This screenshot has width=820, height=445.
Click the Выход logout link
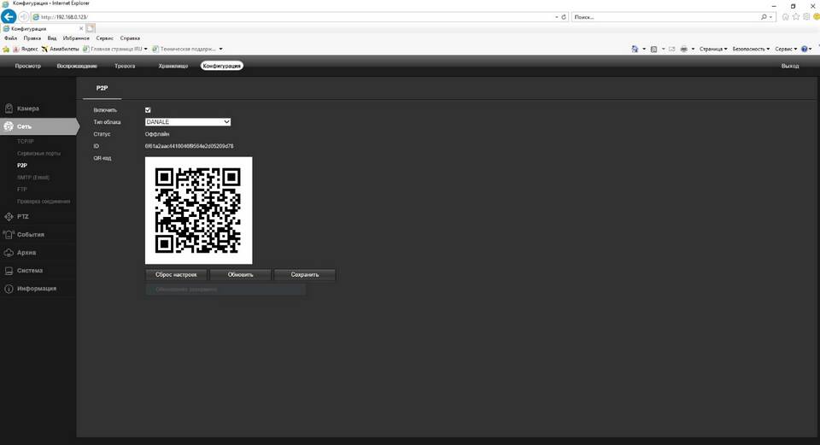click(789, 66)
